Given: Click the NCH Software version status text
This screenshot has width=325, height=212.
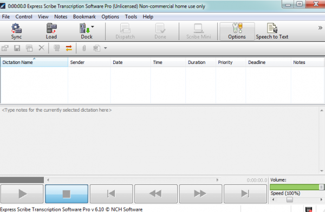Looking at the screenshot, I should tap(71, 209).
